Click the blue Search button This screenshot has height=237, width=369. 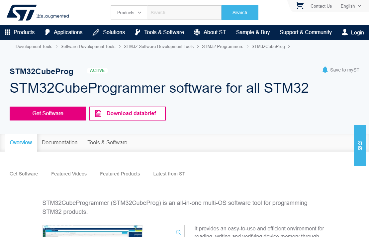click(240, 13)
